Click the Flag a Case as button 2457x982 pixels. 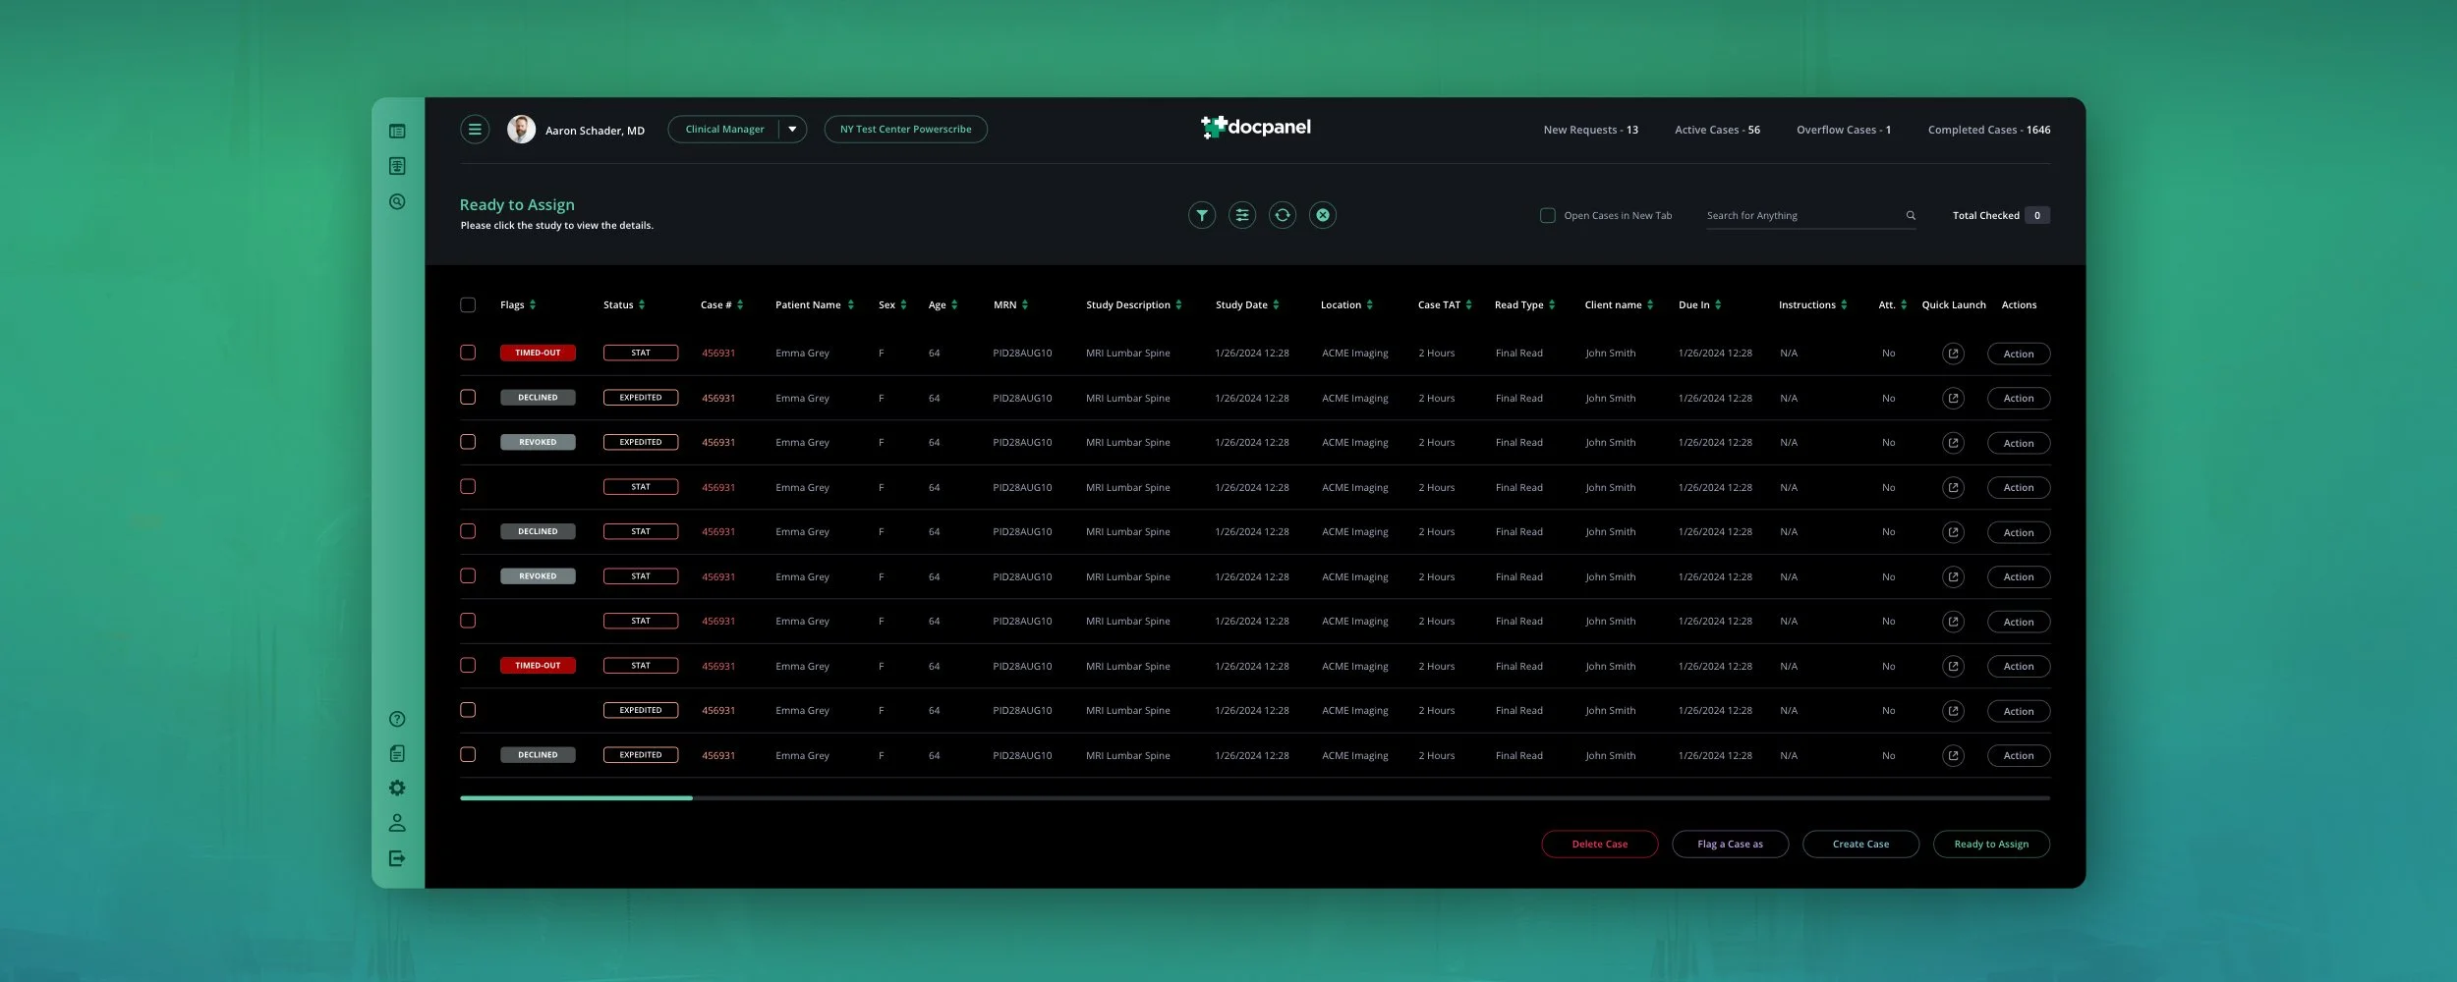click(x=1731, y=845)
